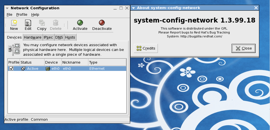Image resolution: width=270 pixels, height=130 pixels.
Task: Click the network card icon beside eth0
Action: click(48, 69)
